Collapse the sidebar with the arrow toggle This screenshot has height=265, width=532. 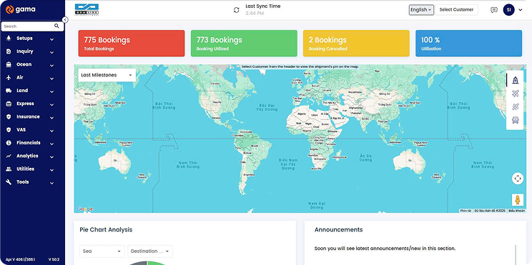(x=65, y=20)
